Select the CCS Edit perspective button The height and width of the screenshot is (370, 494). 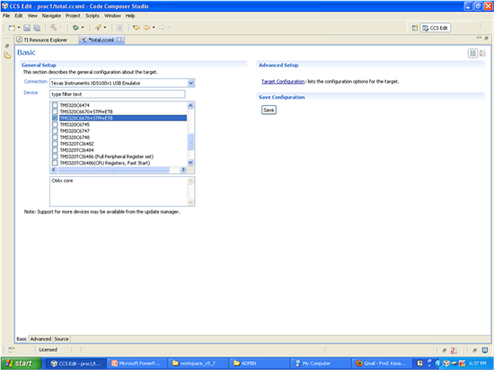tap(436, 28)
